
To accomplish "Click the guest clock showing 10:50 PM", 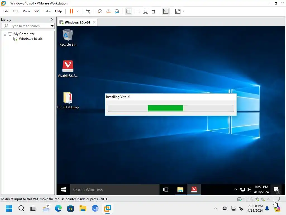I will click(x=261, y=190).
